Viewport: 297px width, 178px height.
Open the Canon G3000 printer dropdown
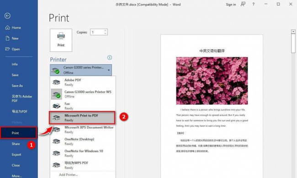pyautogui.click(x=81, y=70)
